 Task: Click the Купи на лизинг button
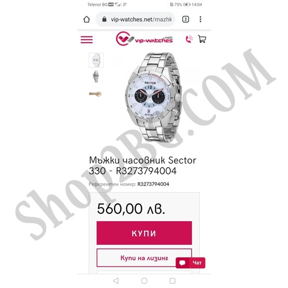[x=144, y=258]
